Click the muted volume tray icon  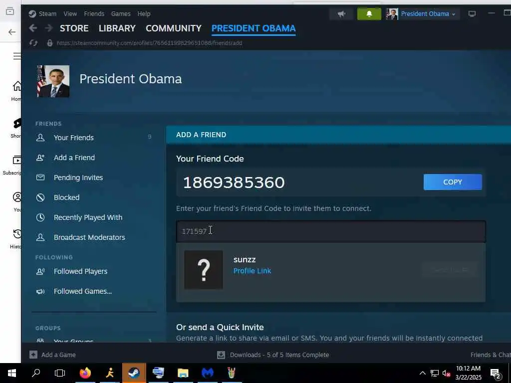(446, 373)
